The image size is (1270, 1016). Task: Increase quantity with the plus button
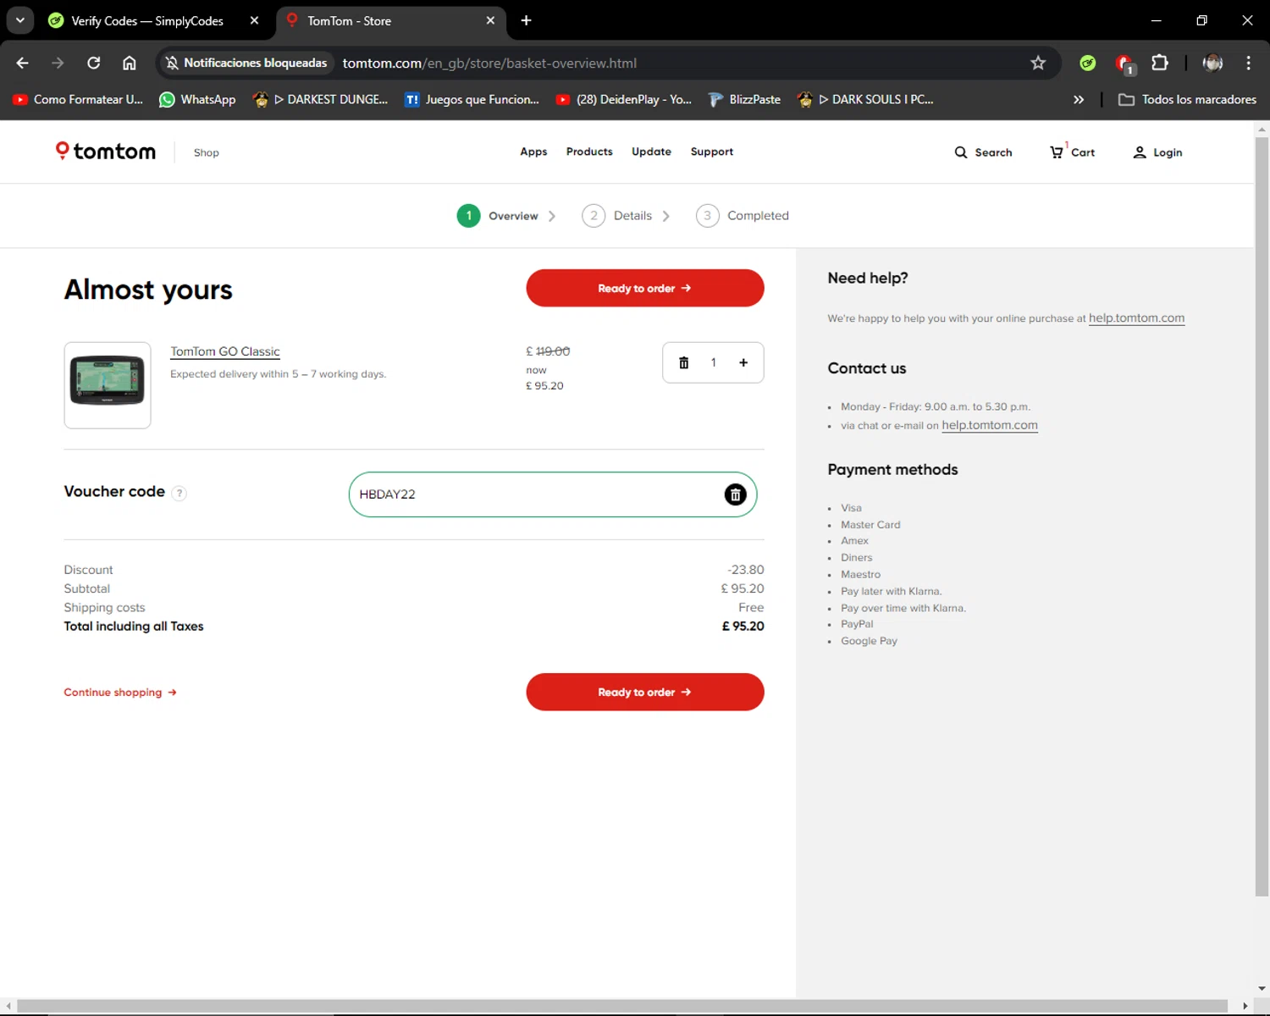coord(743,362)
